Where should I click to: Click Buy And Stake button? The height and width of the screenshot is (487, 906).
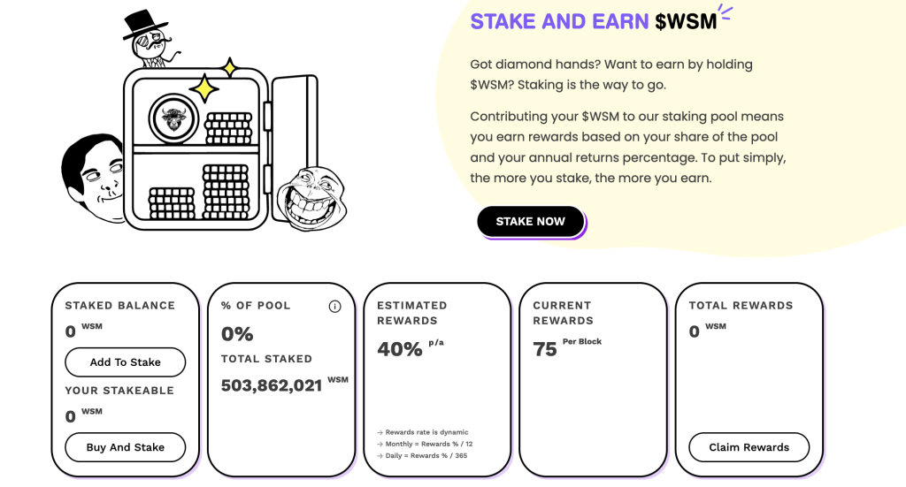(x=126, y=447)
